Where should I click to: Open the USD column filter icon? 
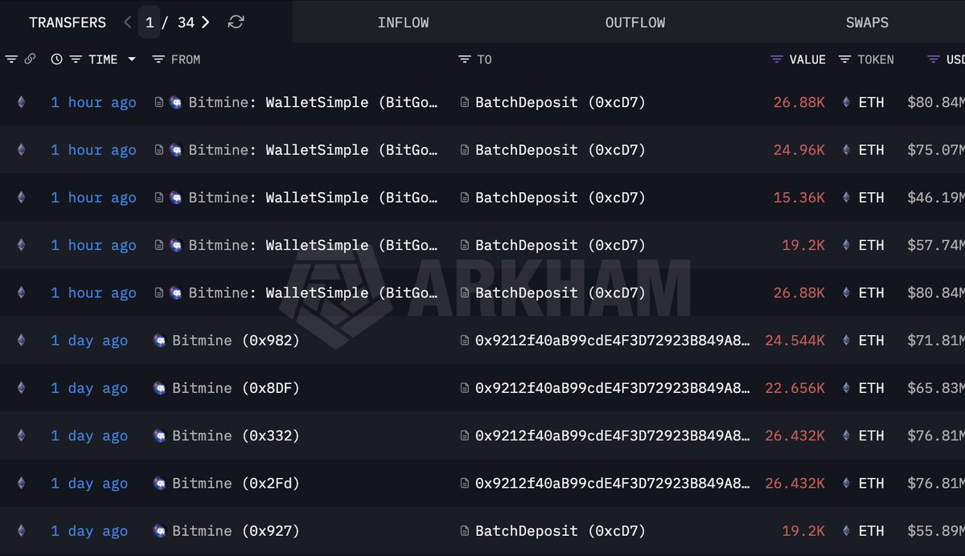(933, 59)
